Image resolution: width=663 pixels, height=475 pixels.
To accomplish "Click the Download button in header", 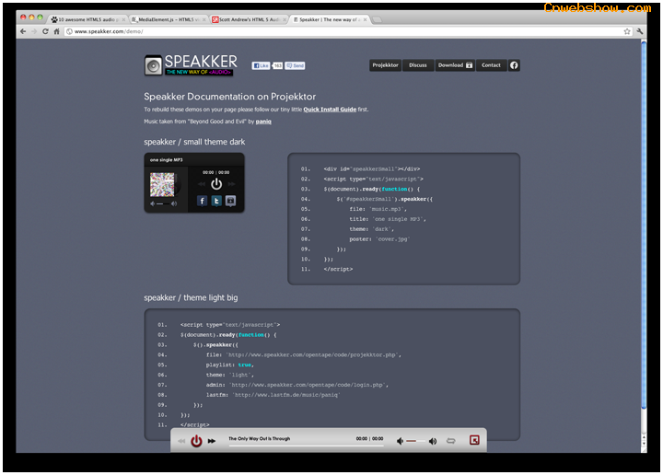I will [x=455, y=65].
